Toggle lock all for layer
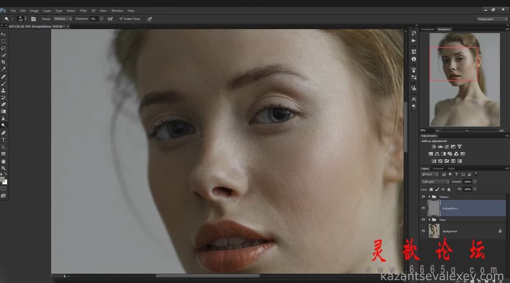 point(449,189)
